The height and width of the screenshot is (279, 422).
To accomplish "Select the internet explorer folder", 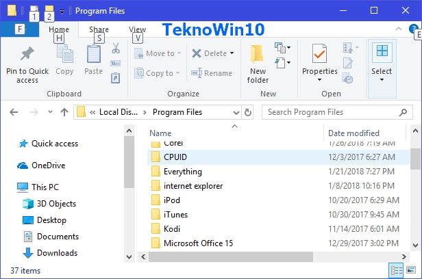I will (x=278, y=186).
